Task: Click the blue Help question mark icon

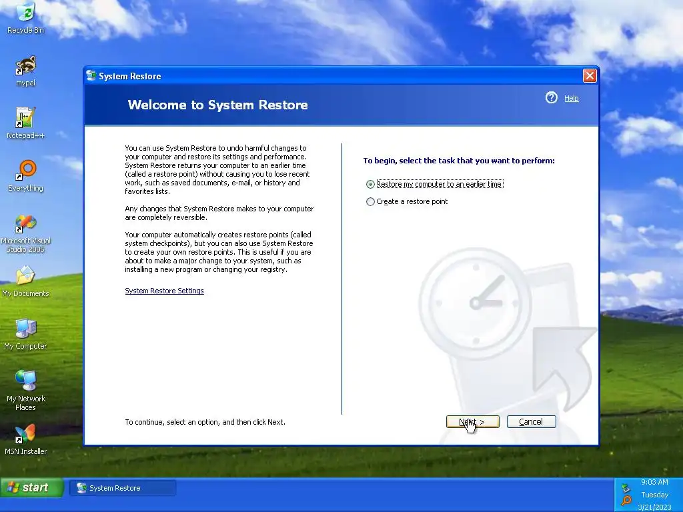Action: 552,97
